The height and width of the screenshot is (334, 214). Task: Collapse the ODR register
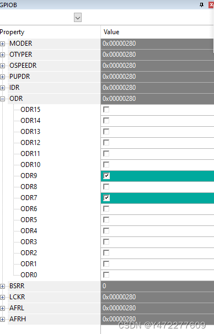[3, 99]
